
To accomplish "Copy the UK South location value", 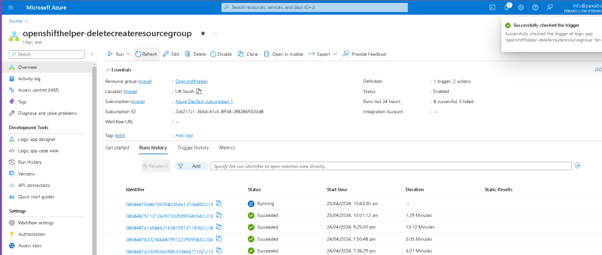I will tap(199, 91).
